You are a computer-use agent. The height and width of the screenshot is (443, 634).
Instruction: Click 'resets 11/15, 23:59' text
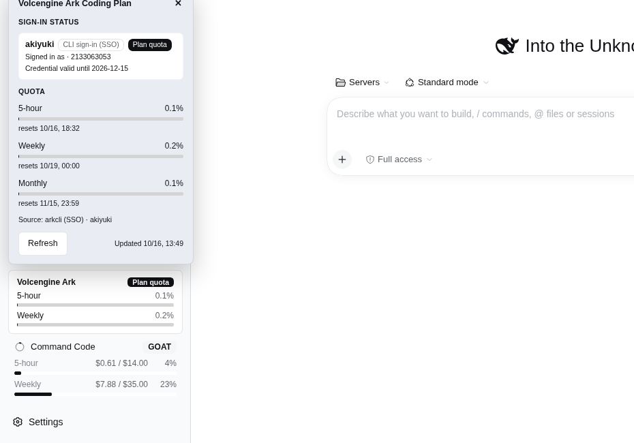pos(48,203)
